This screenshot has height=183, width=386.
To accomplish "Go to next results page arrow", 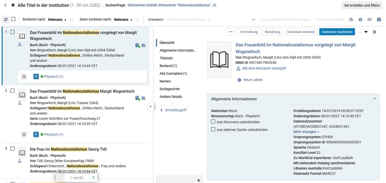I will click(93, 178).
